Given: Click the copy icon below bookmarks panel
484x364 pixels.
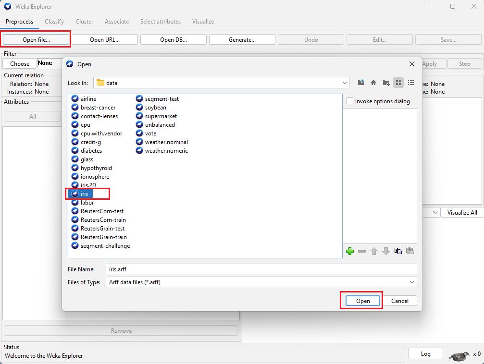Looking at the screenshot, I should click(x=398, y=251).
